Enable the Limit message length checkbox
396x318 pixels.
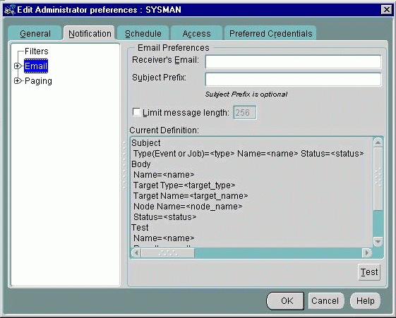point(137,112)
